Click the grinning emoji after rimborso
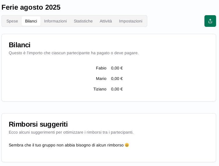This screenshot has height=166, width=219. pos(127,145)
